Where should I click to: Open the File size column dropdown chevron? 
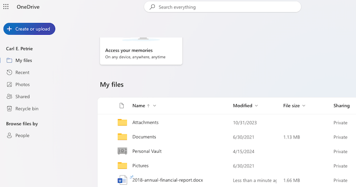coord(304,106)
